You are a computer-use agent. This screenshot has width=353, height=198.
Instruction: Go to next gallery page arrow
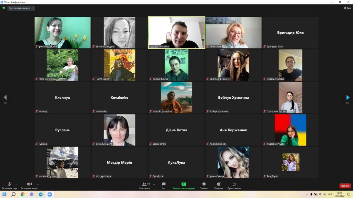(347, 98)
